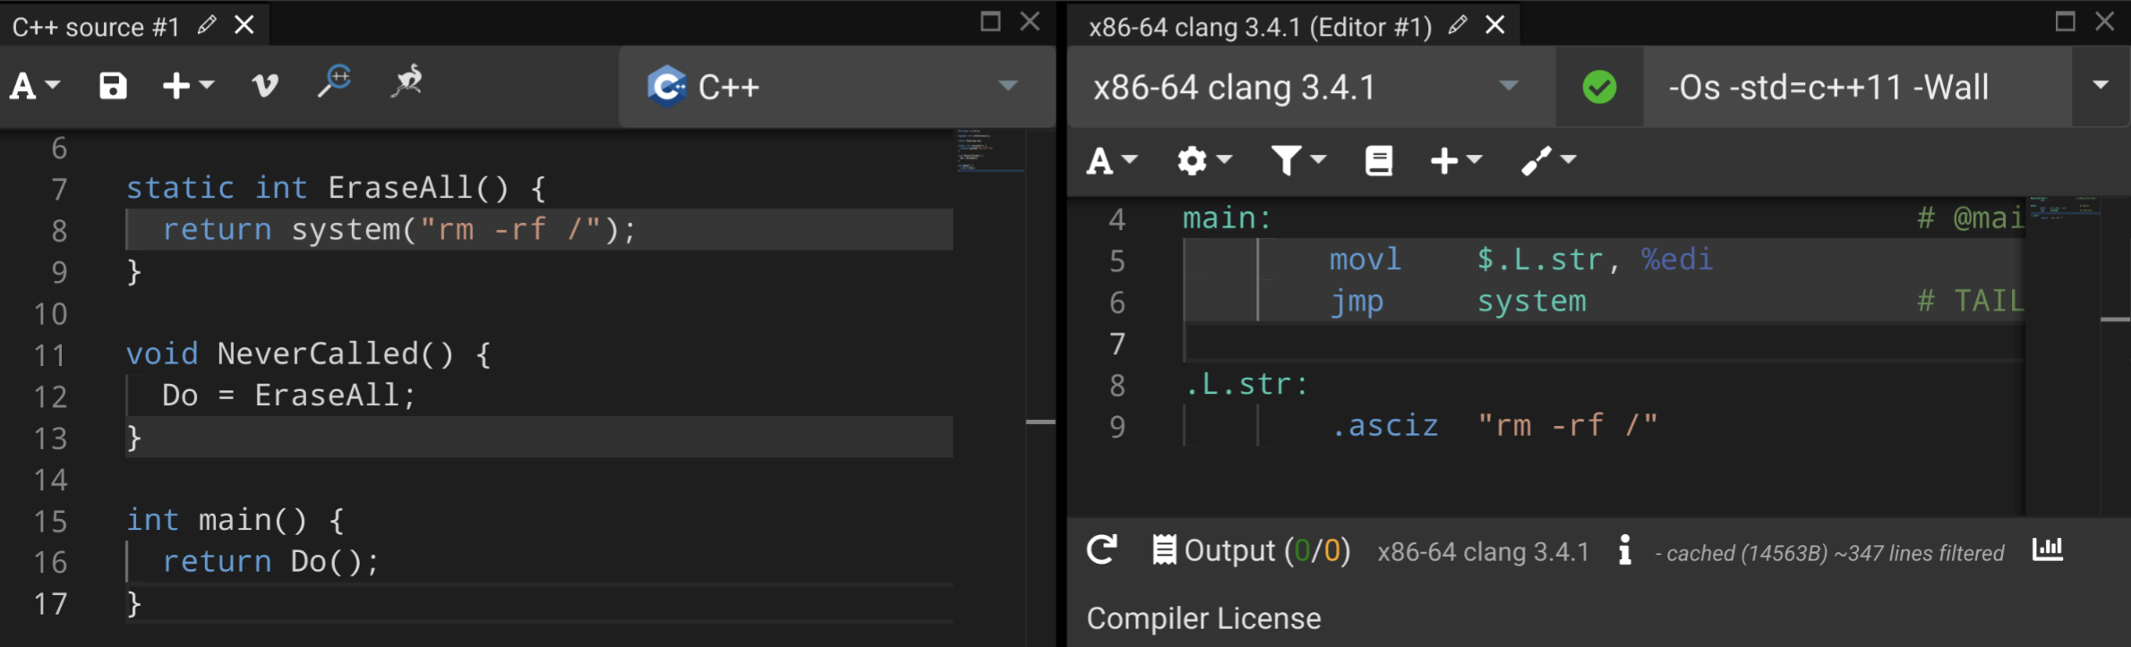Click the Vim mode icon

tap(265, 87)
